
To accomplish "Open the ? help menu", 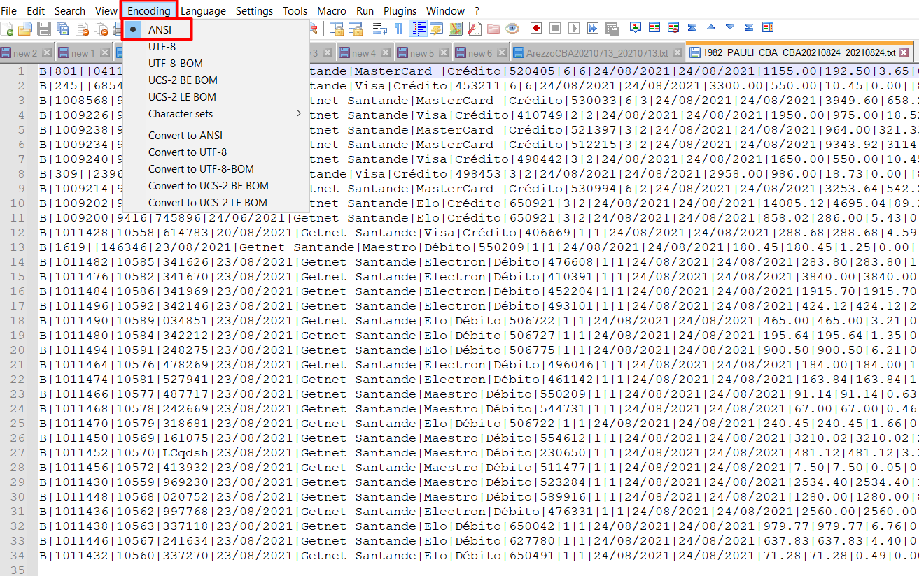I will pos(477,10).
